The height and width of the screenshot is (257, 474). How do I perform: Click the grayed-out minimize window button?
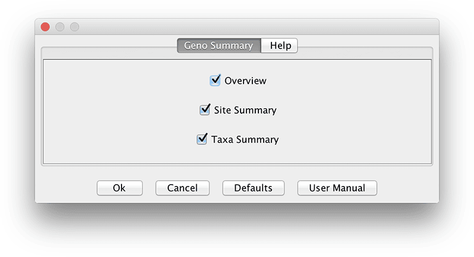60,27
